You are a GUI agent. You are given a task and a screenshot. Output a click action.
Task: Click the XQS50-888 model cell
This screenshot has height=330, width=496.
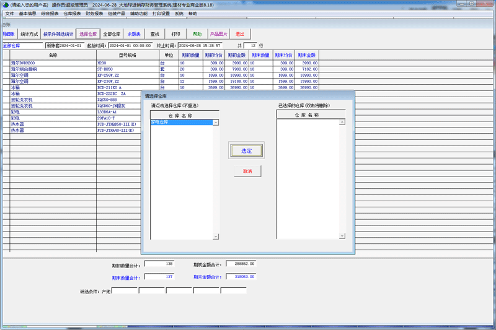point(119,100)
